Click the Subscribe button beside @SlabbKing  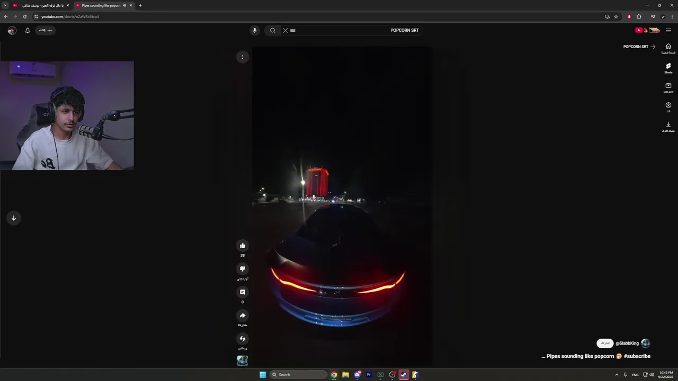pyautogui.click(x=605, y=343)
